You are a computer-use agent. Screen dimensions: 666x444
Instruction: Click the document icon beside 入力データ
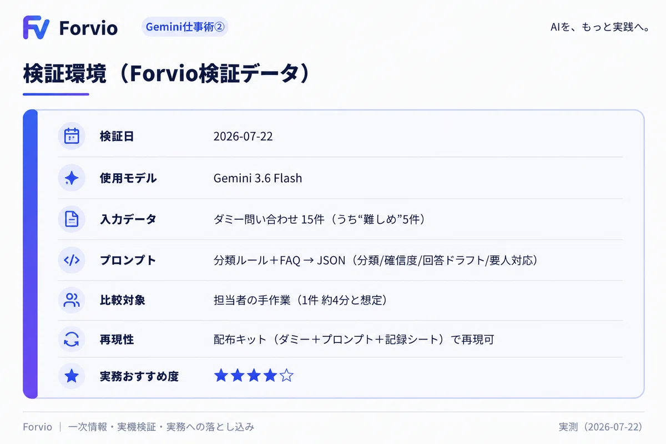(72, 219)
